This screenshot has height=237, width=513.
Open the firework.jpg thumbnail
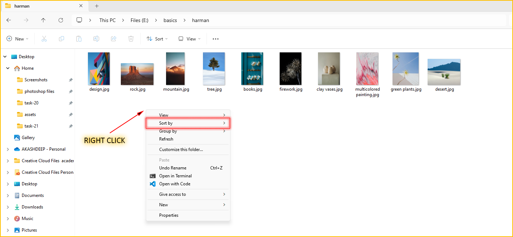point(291,69)
